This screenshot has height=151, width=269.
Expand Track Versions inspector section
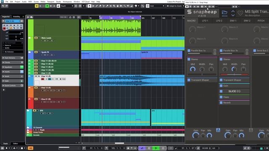pyautogui.click(x=13, y=58)
